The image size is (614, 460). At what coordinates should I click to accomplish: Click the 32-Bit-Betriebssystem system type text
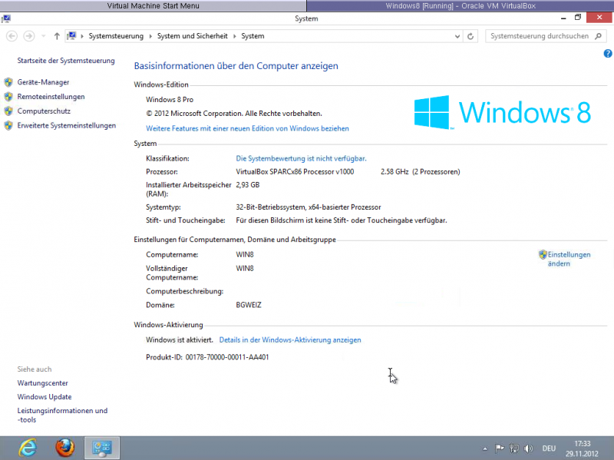point(309,207)
